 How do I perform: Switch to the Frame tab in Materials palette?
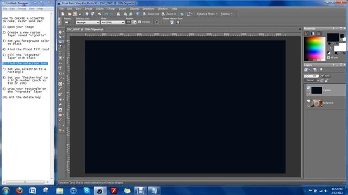click(307, 34)
